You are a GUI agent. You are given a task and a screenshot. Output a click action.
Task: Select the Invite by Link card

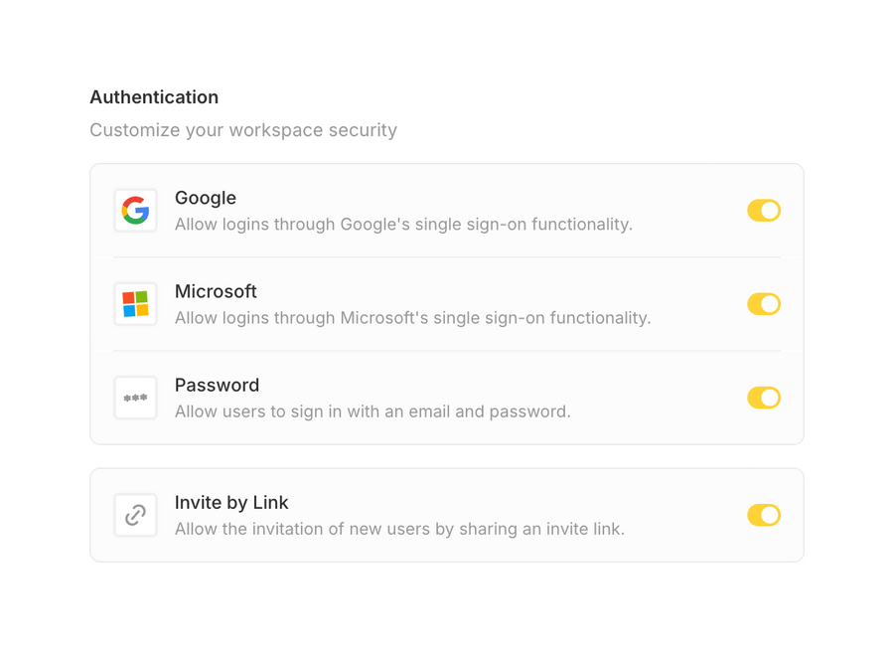click(x=447, y=515)
